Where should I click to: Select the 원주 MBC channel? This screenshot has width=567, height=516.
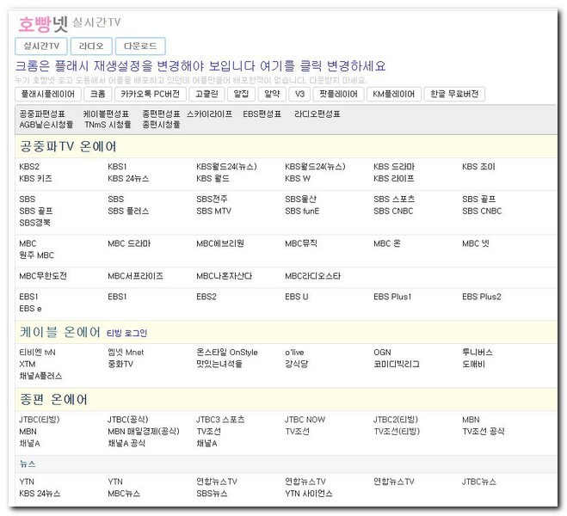[36, 255]
